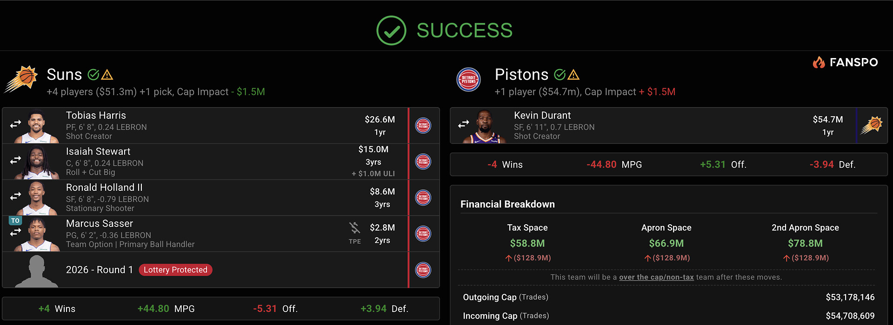893x325 pixels.
Task: Open the Fanspo logo link
Action: [845, 62]
